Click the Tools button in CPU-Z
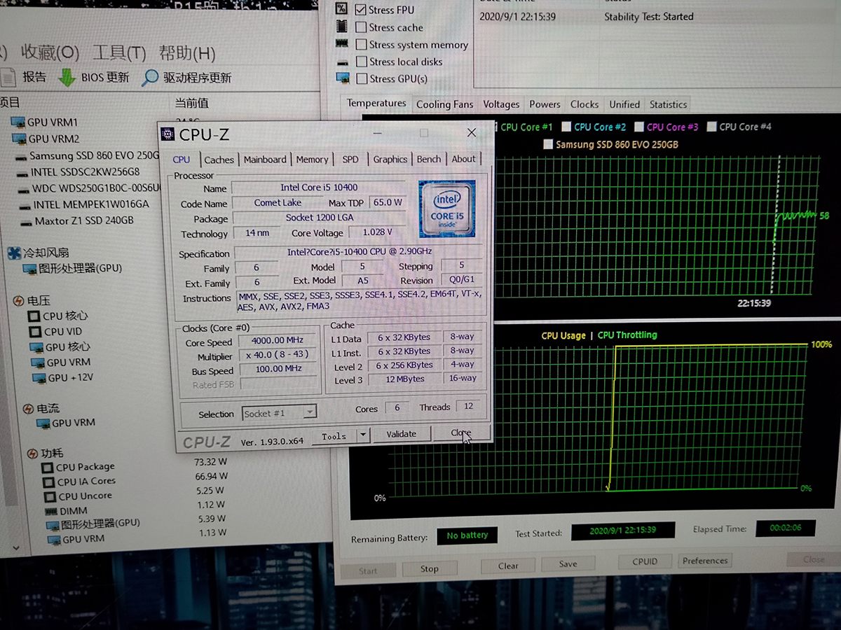 click(x=334, y=435)
